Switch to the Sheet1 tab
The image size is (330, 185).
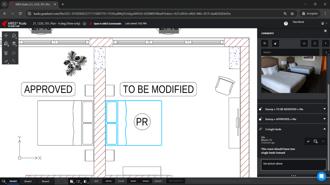coord(28,181)
